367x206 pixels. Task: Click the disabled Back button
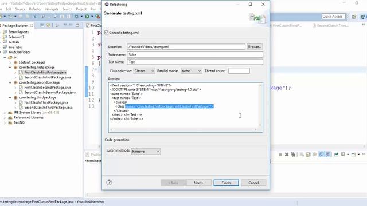173,183
